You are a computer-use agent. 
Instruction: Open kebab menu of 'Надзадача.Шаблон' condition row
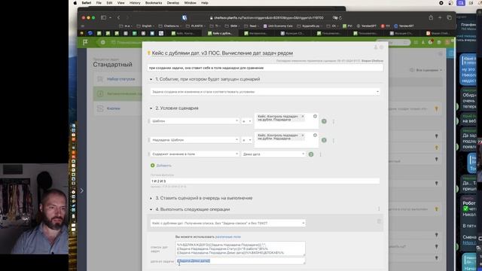pyautogui.click(x=334, y=140)
